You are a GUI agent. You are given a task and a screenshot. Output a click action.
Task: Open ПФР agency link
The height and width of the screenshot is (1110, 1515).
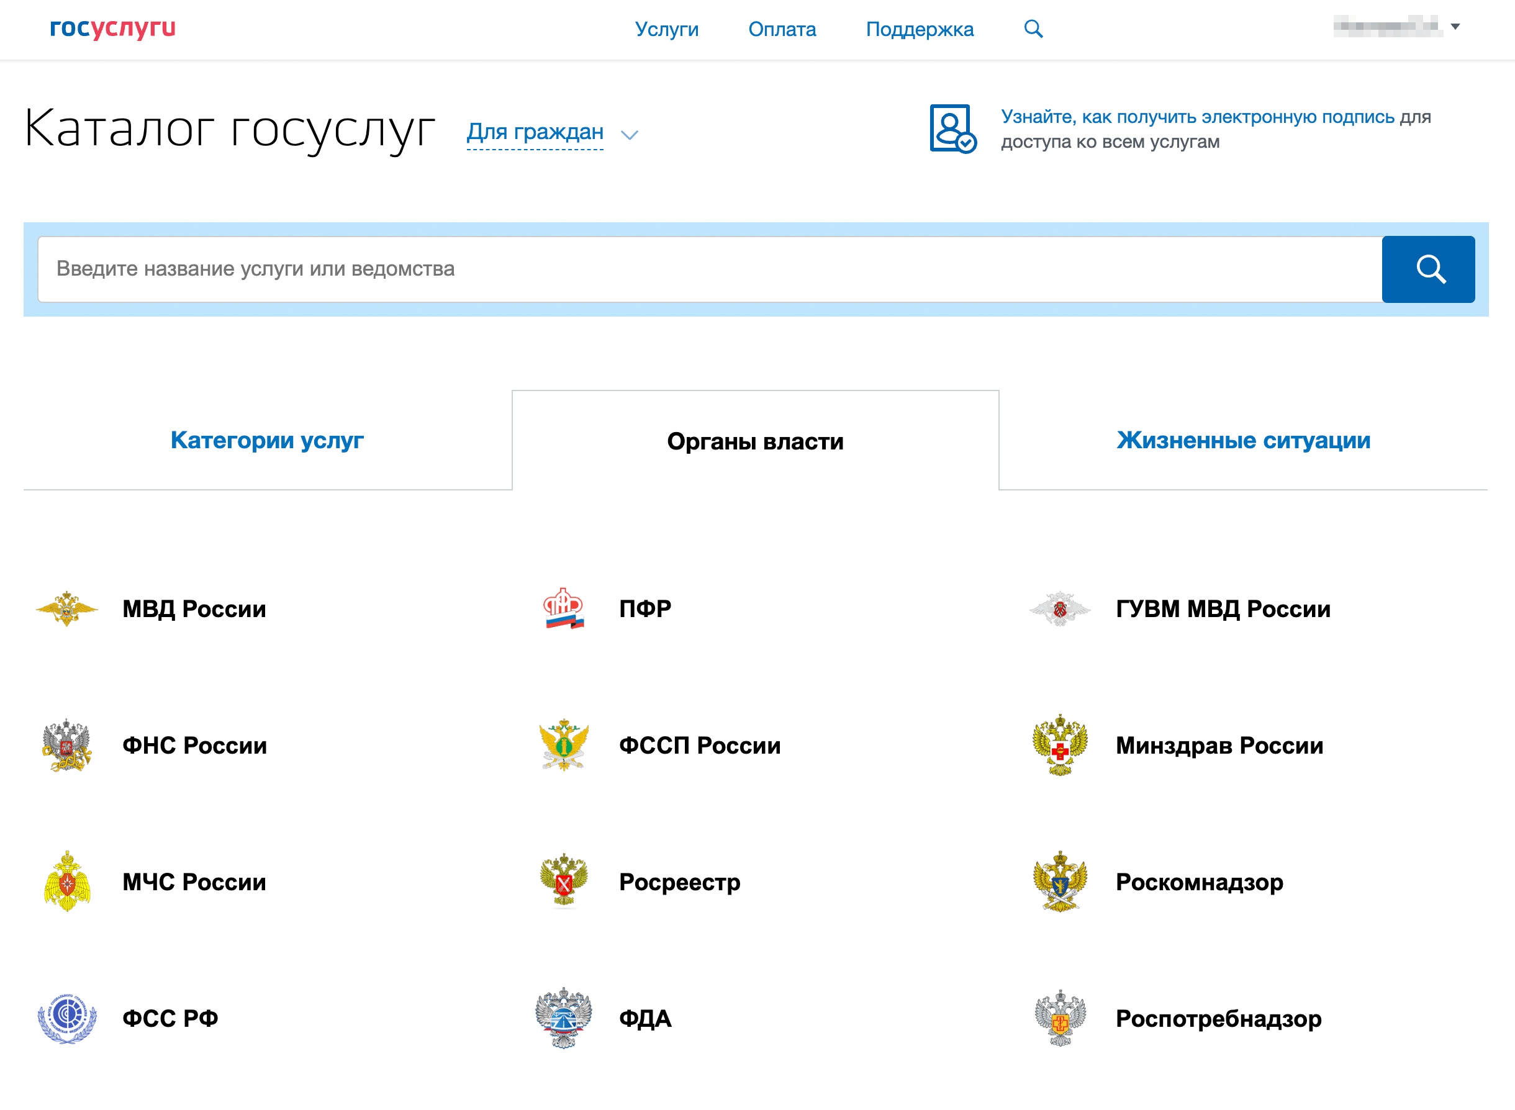645,609
